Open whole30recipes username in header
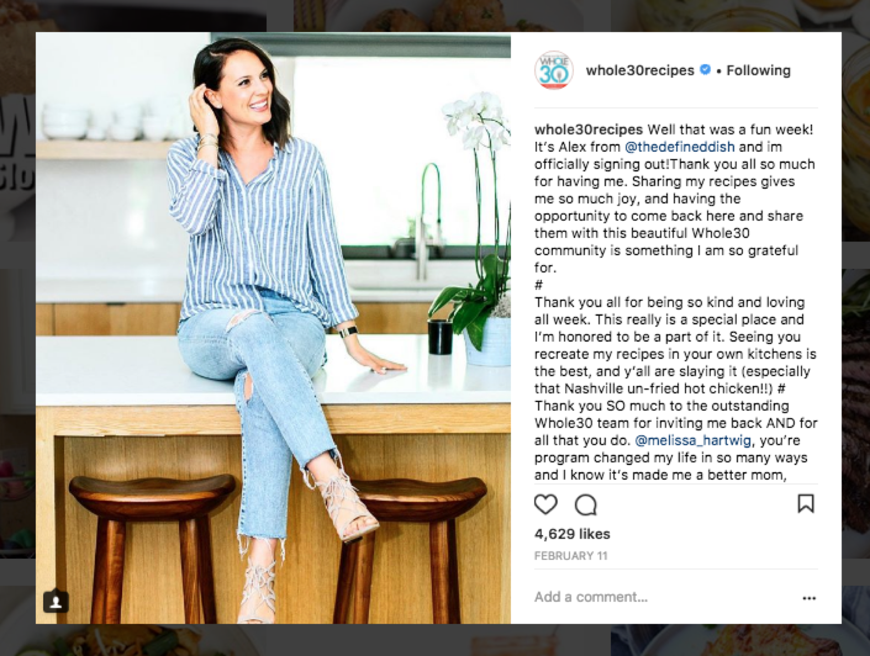Image resolution: width=870 pixels, height=656 pixels. click(640, 70)
